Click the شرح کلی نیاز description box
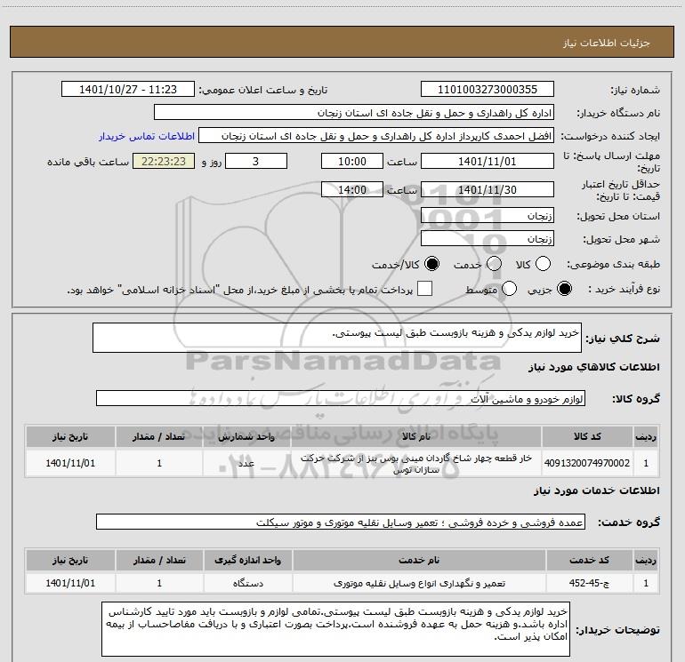This screenshot has height=662, width=685. click(337, 338)
